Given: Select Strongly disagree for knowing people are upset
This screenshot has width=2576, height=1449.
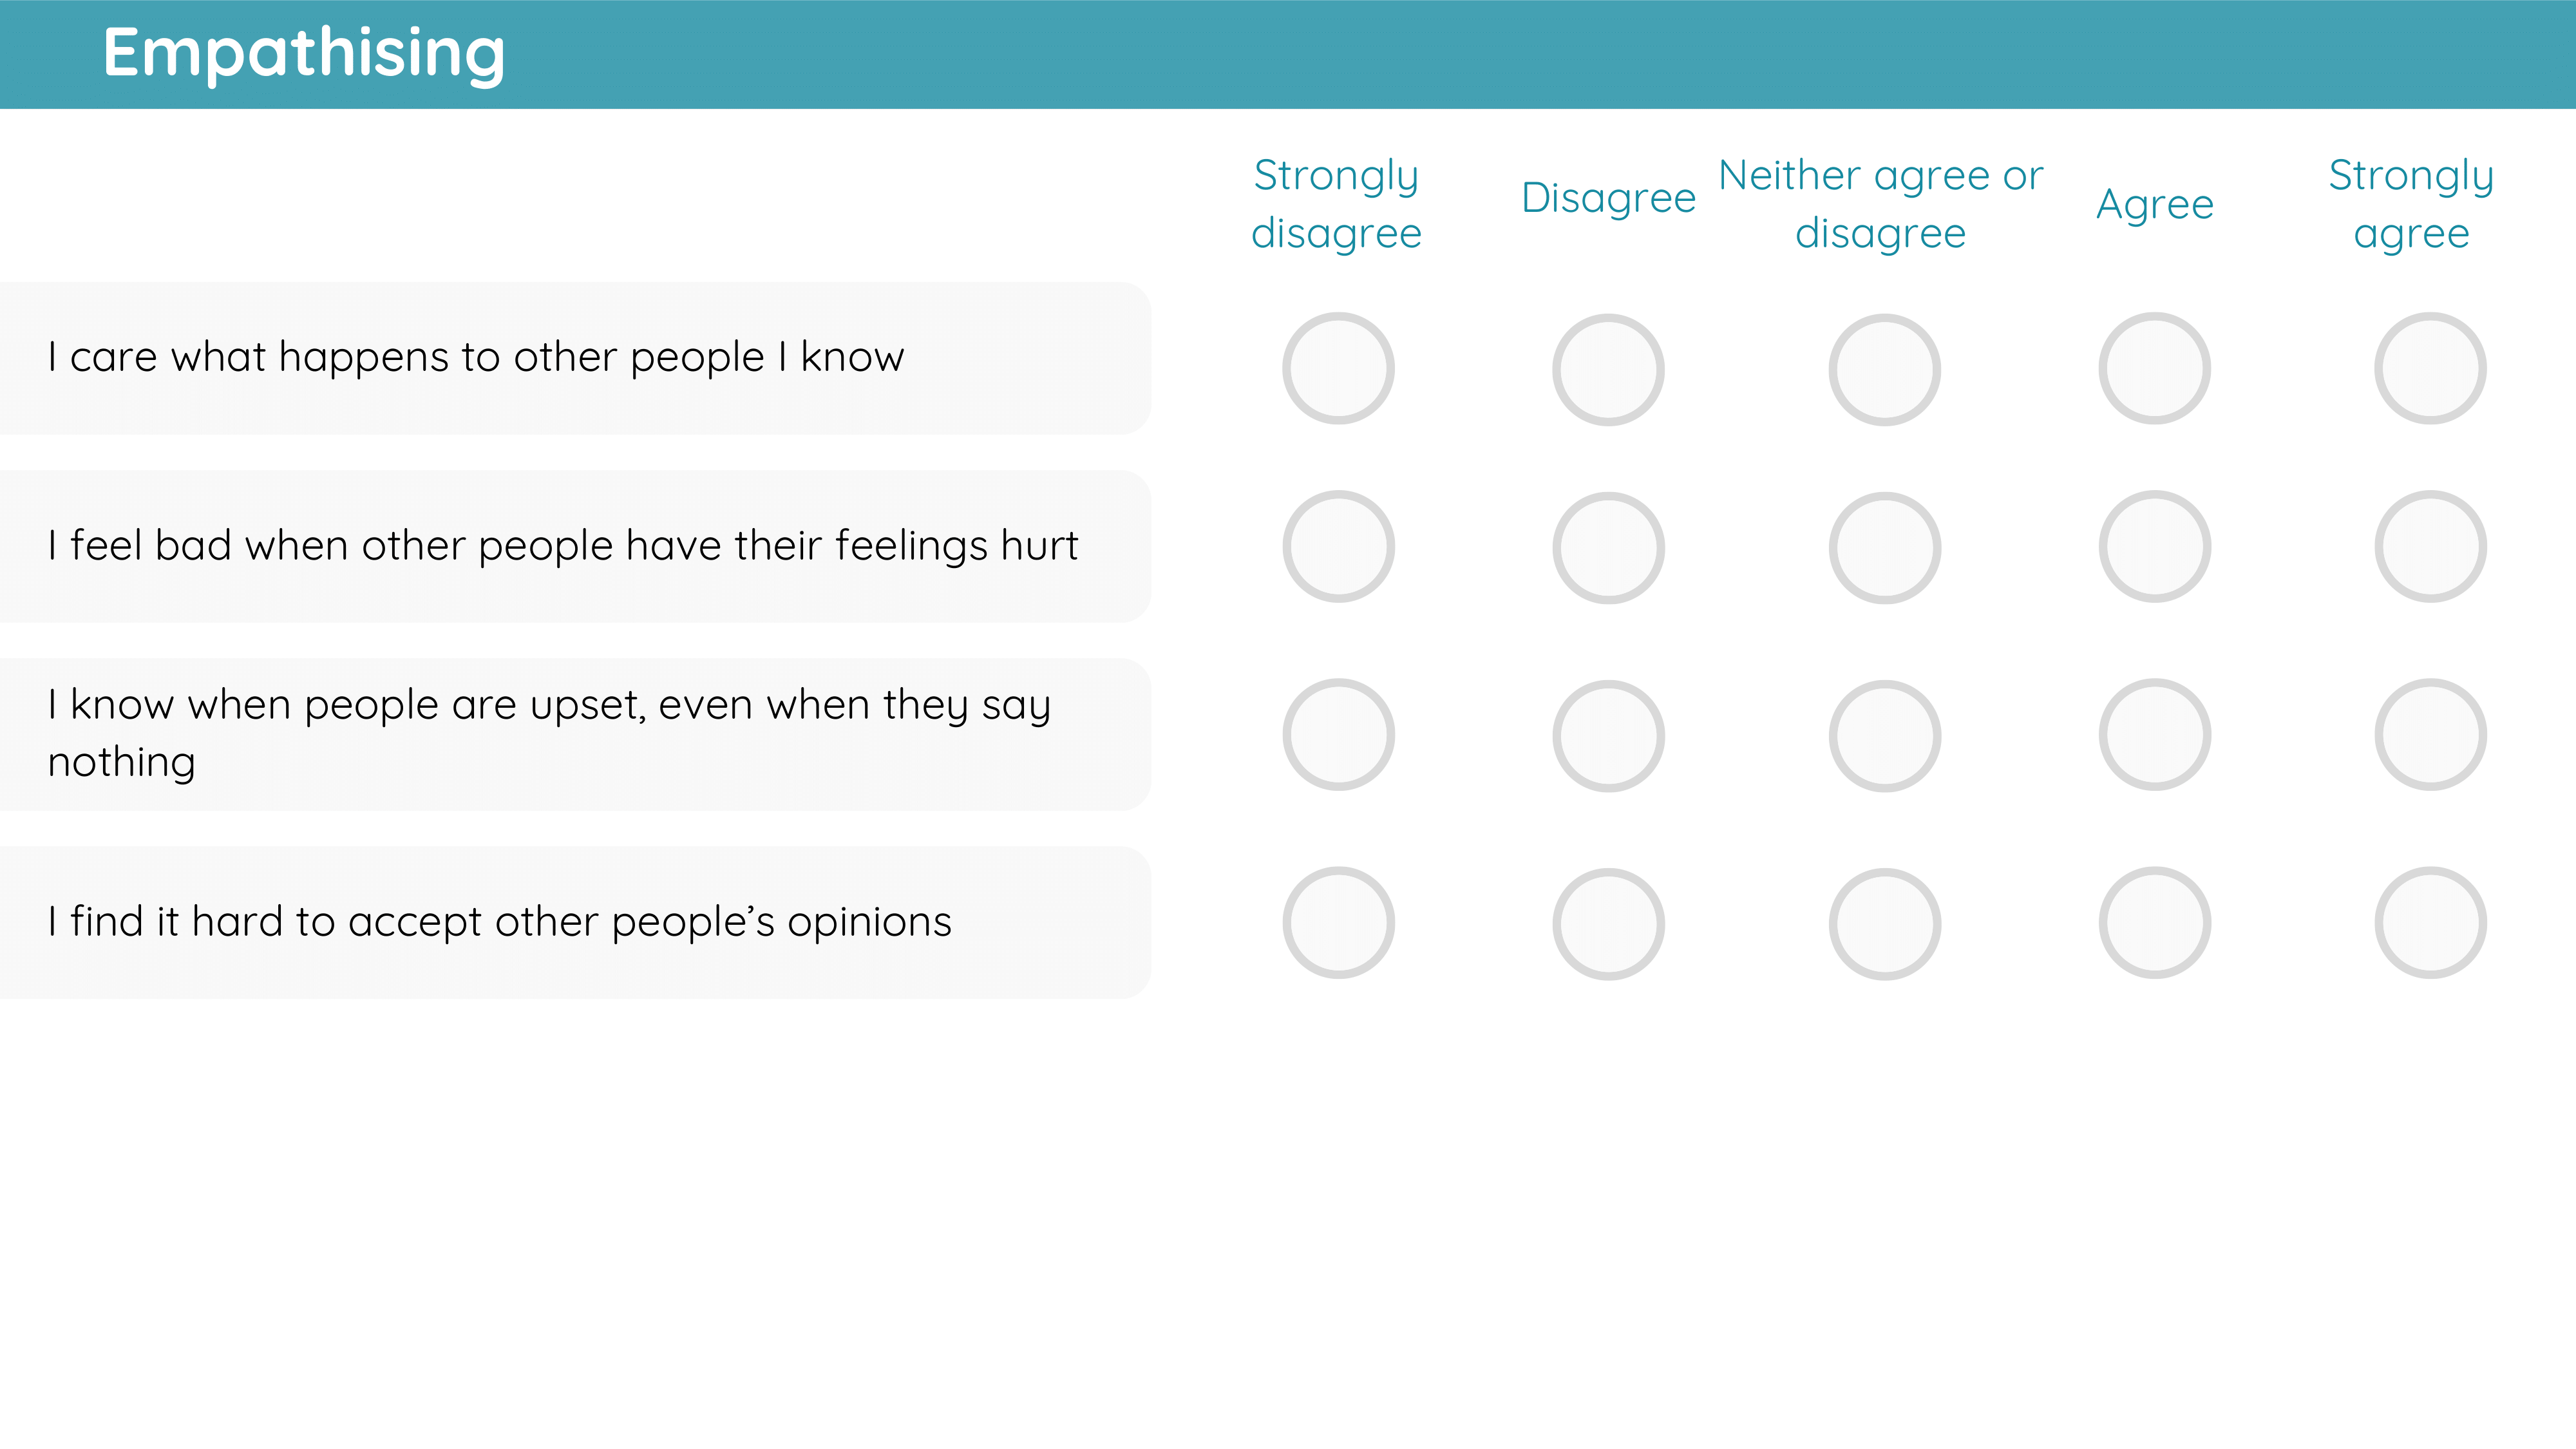Looking at the screenshot, I should 1338,735.
